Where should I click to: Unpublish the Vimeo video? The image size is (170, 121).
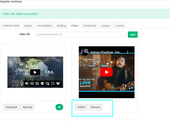pyautogui.click(x=11, y=107)
